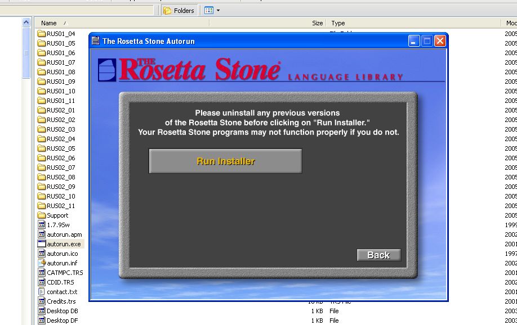Sort files by the Size column header
Screen dimensions: 517x325
pyautogui.click(x=317, y=23)
